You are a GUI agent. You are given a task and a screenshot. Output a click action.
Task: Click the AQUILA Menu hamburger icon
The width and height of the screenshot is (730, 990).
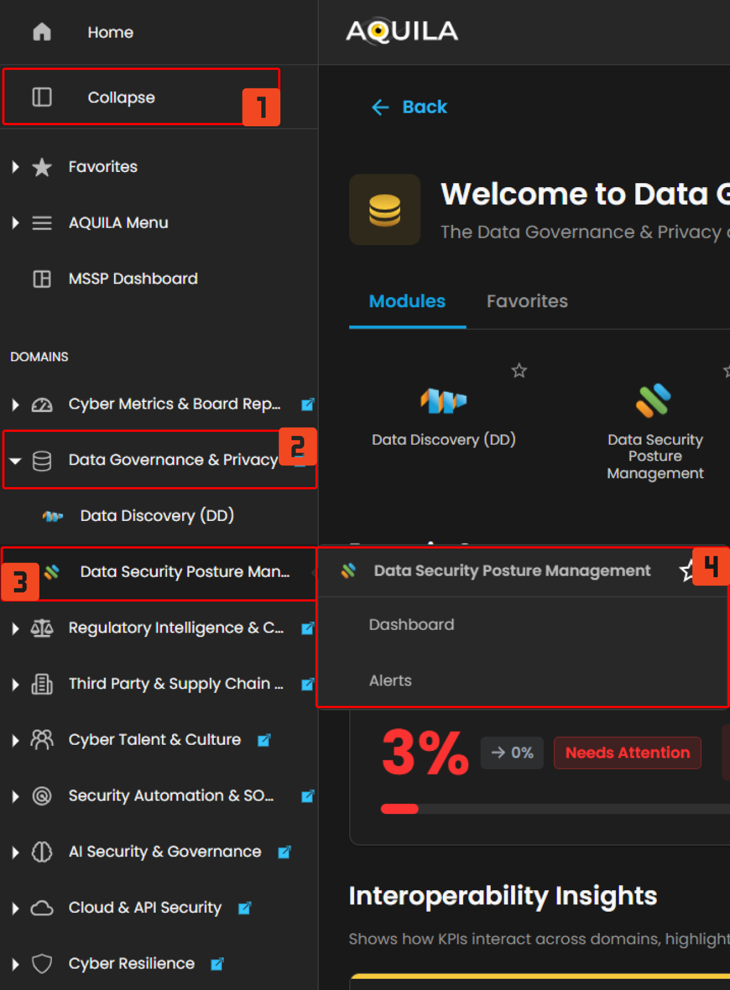(x=42, y=223)
